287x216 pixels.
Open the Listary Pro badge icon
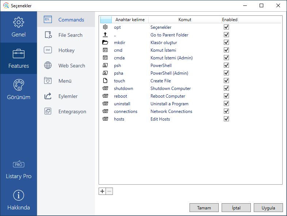click(19, 164)
